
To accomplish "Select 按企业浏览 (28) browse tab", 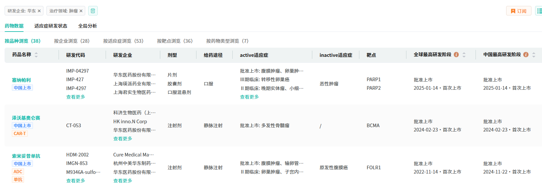I will (x=72, y=41).
